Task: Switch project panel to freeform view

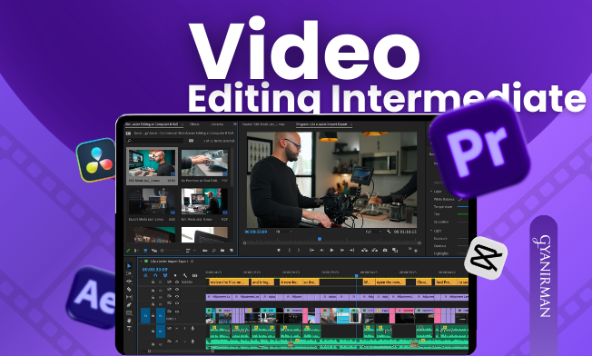Action: [x=154, y=251]
